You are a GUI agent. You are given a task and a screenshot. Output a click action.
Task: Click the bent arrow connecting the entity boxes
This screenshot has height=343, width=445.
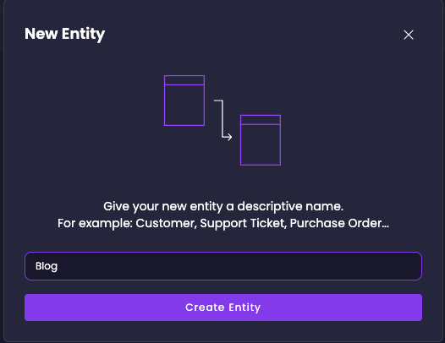[222, 120]
